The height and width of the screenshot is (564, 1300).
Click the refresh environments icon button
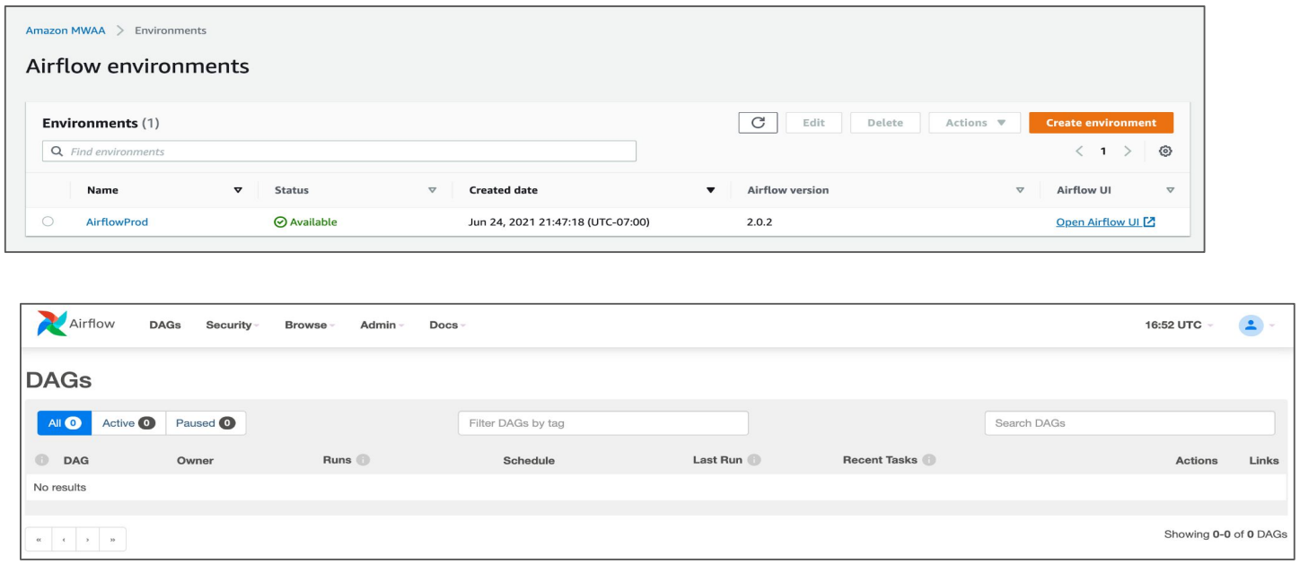pyautogui.click(x=758, y=123)
